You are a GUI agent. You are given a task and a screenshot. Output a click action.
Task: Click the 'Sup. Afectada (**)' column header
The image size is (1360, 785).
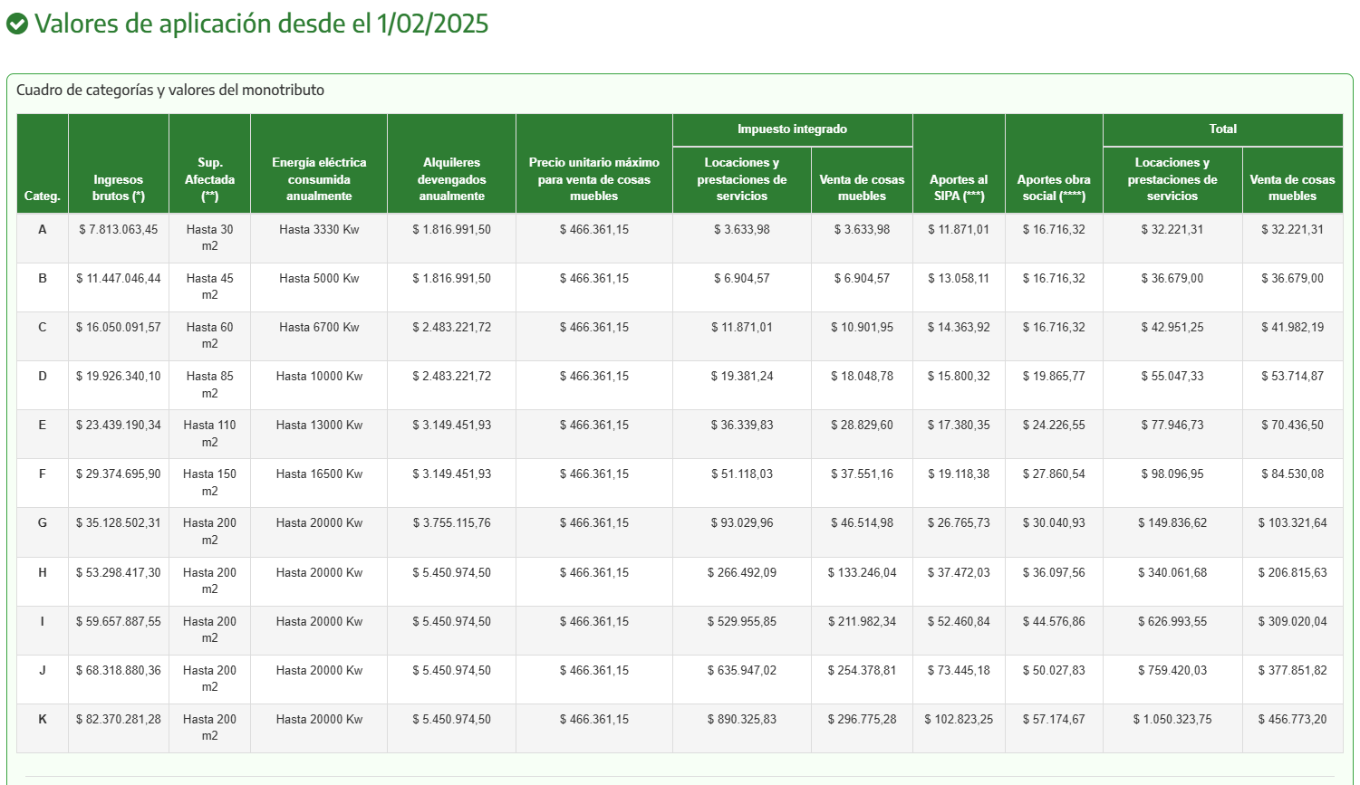click(x=210, y=179)
